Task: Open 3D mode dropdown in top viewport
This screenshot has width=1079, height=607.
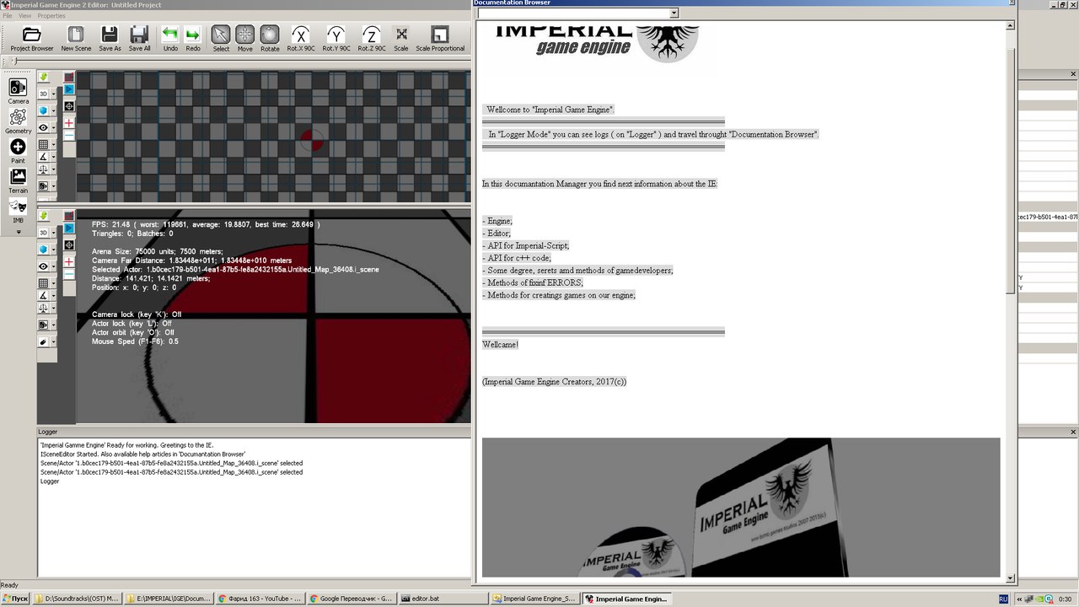Action: [x=53, y=94]
